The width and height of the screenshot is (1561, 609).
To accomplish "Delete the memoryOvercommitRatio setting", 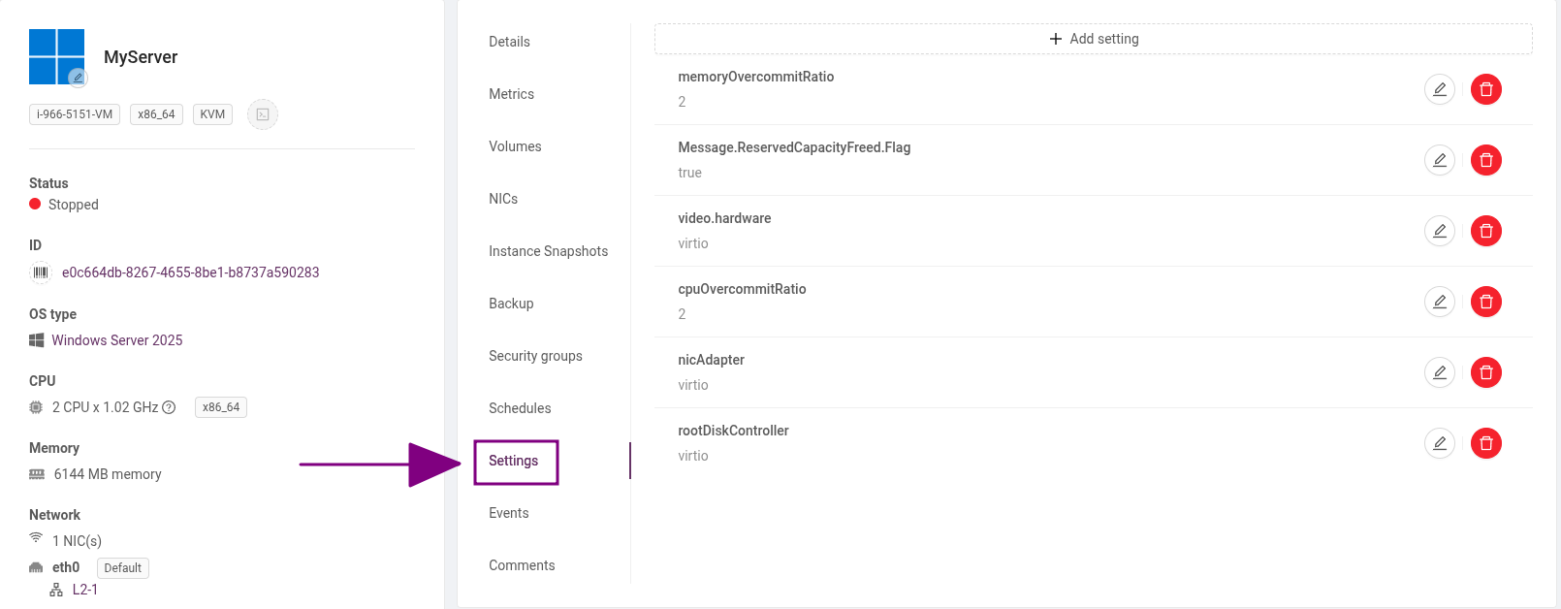I will point(1486,89).
